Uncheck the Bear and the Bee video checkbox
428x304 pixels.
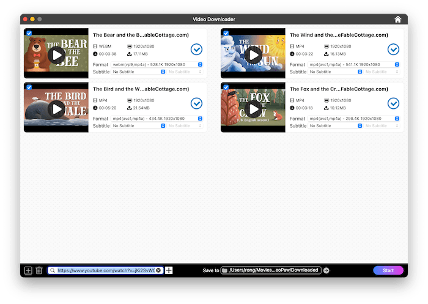pyautogui.click(x=29, y=33)
